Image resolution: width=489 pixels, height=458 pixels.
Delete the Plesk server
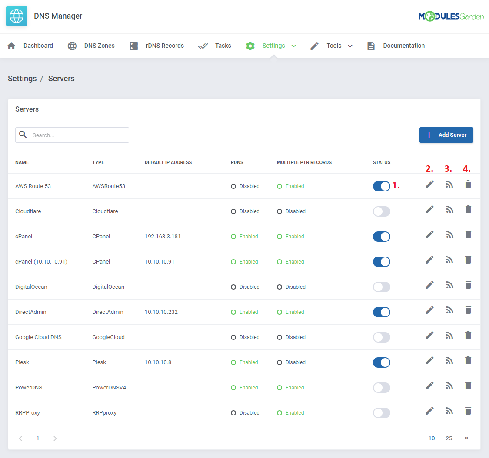coord(468,361)
